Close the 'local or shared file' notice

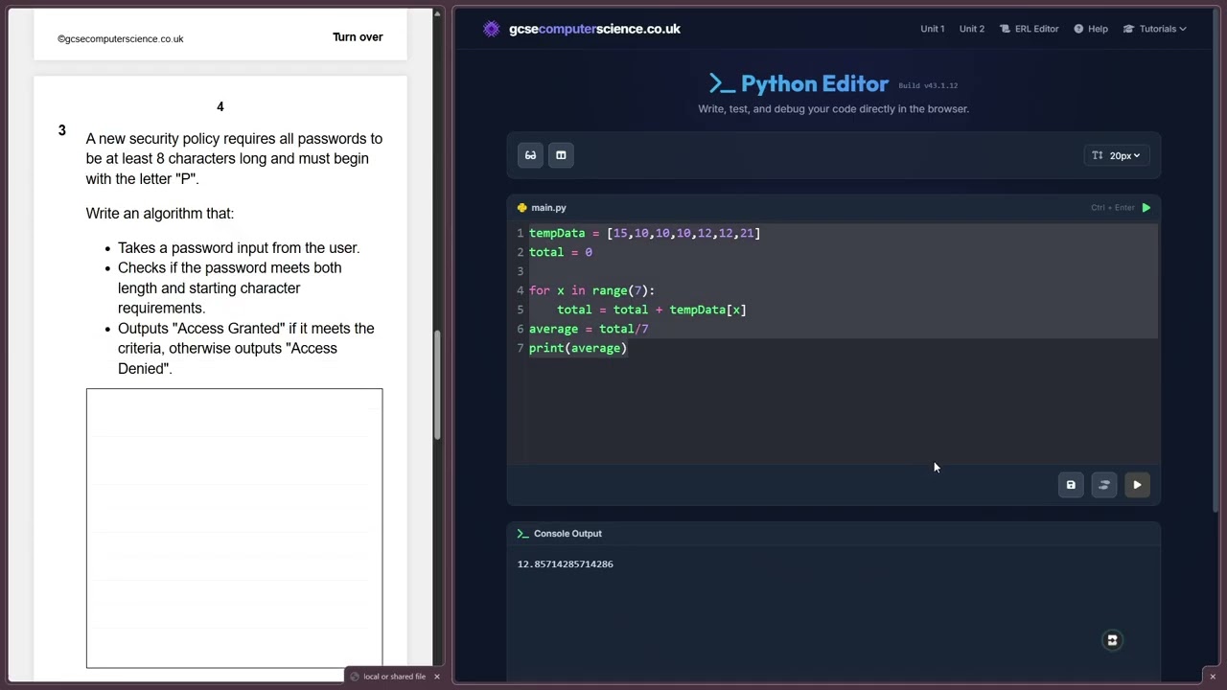point(436,677)
